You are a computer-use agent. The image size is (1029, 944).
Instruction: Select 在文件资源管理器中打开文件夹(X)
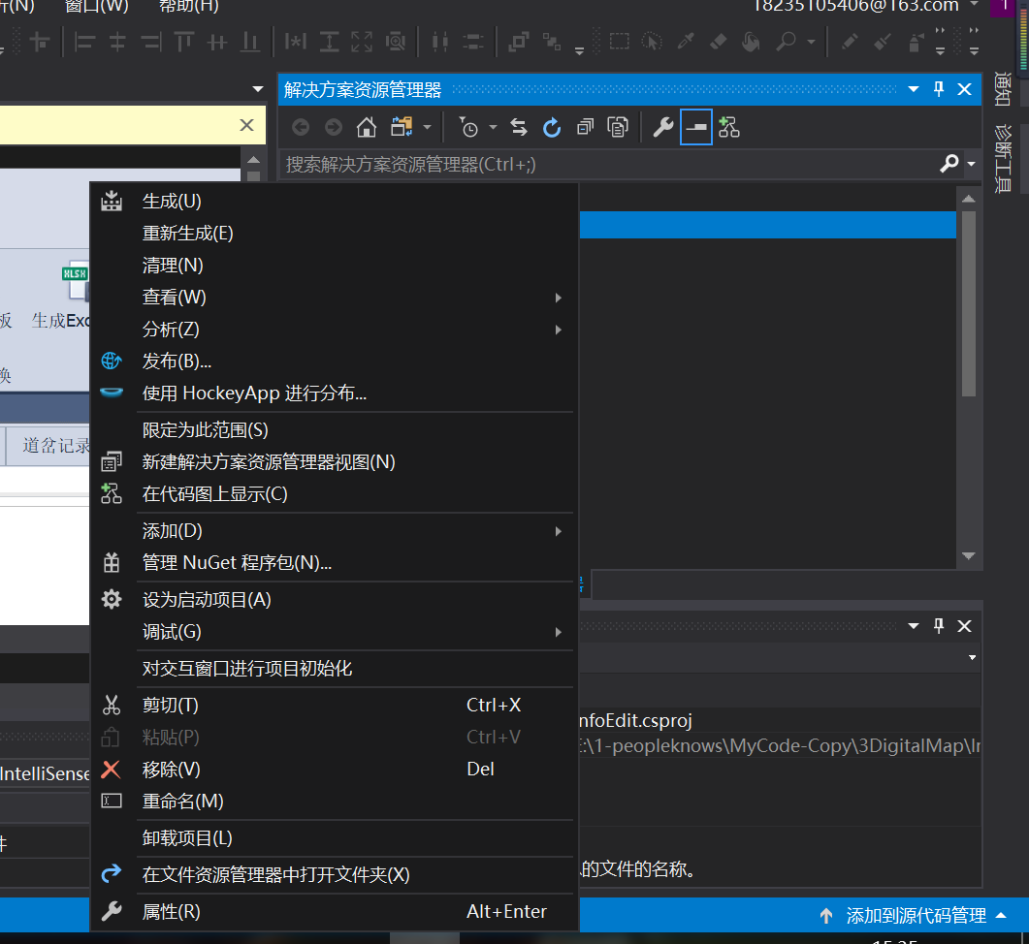coord(335,874)
